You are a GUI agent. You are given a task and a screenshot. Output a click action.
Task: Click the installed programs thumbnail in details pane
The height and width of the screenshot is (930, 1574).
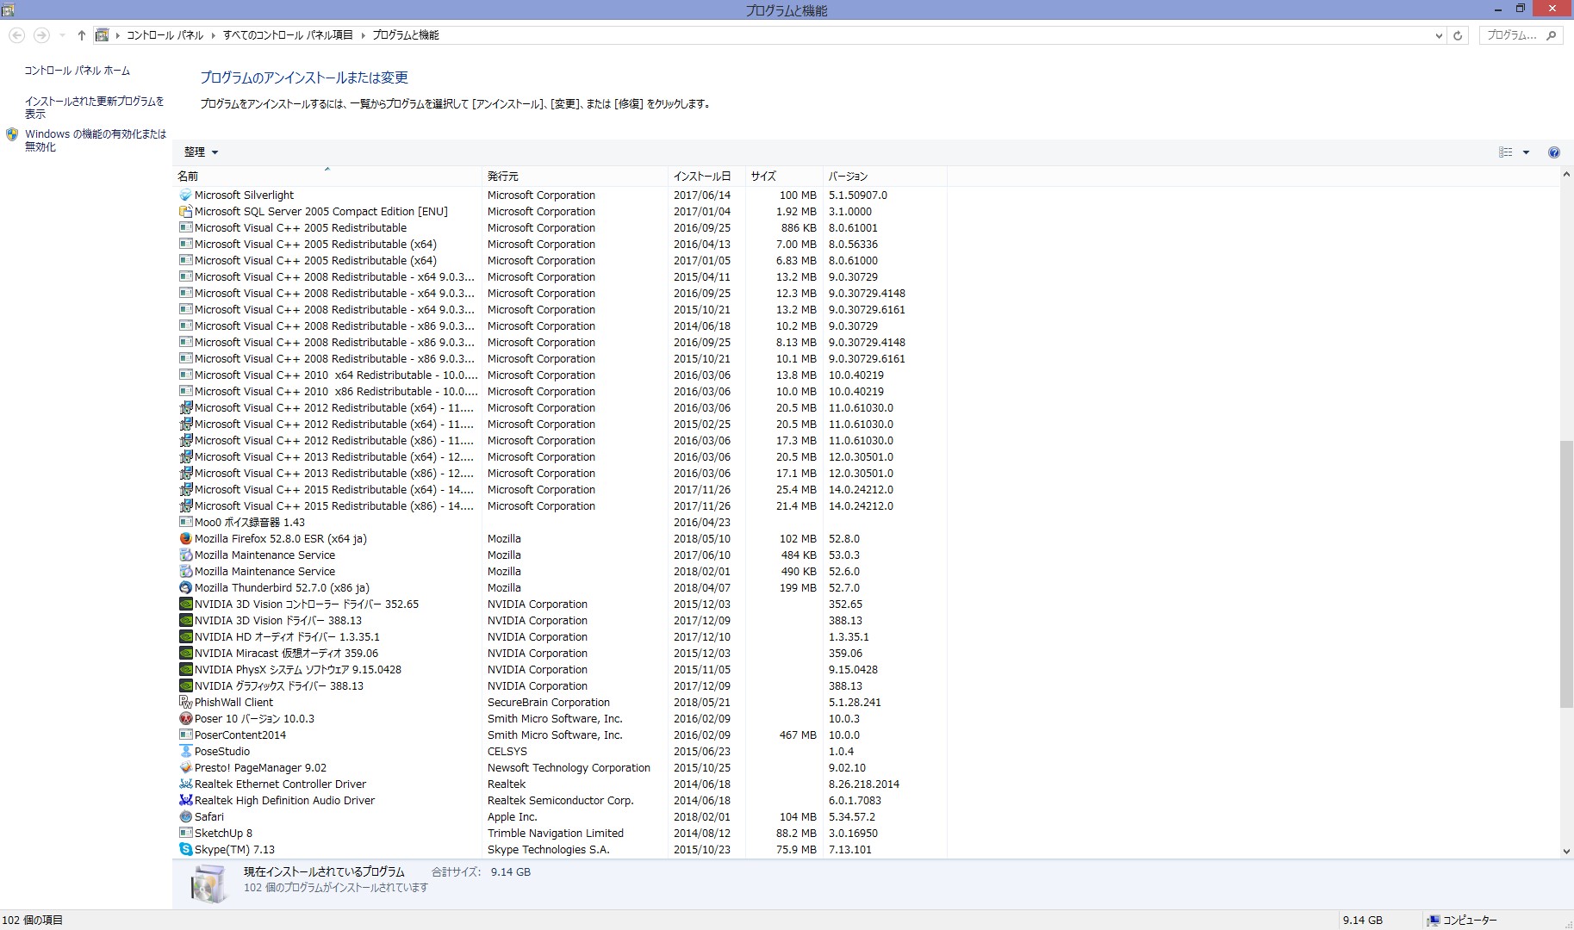coord(208,883)
